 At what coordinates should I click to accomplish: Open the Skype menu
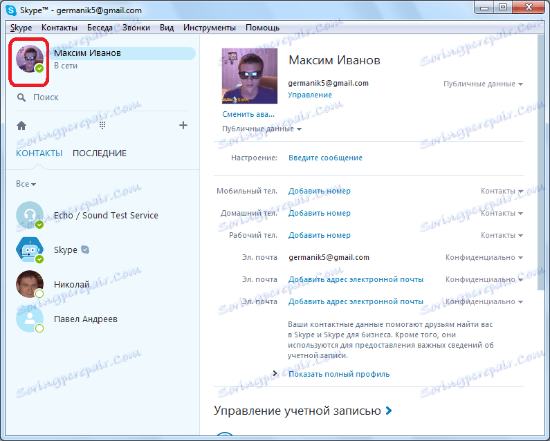[21, 28]
